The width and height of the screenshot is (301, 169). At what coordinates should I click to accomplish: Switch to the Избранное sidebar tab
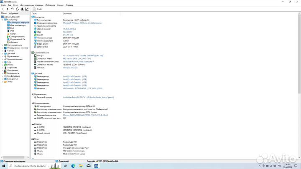[x=13, y=13]
